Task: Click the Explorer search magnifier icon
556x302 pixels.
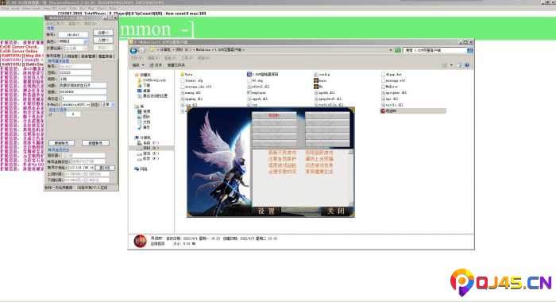Action: [x=470, y=50]
